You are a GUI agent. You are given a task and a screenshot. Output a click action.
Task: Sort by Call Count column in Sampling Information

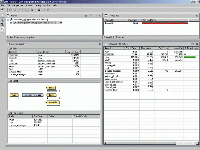[x=162, y=48]
